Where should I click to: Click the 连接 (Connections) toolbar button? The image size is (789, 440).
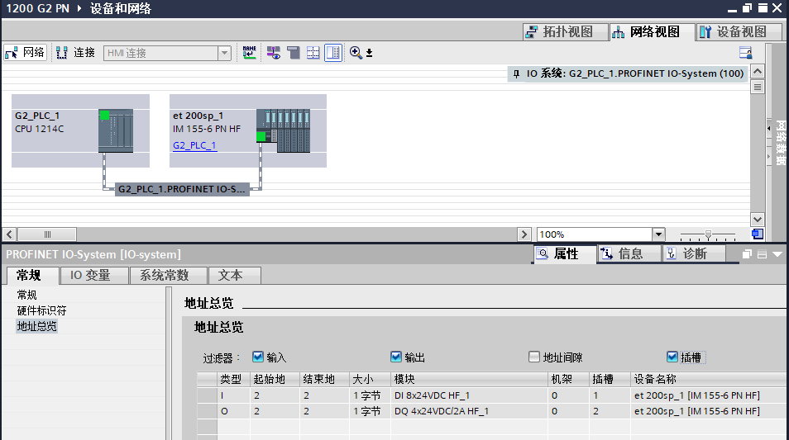[x=75, y=53]
